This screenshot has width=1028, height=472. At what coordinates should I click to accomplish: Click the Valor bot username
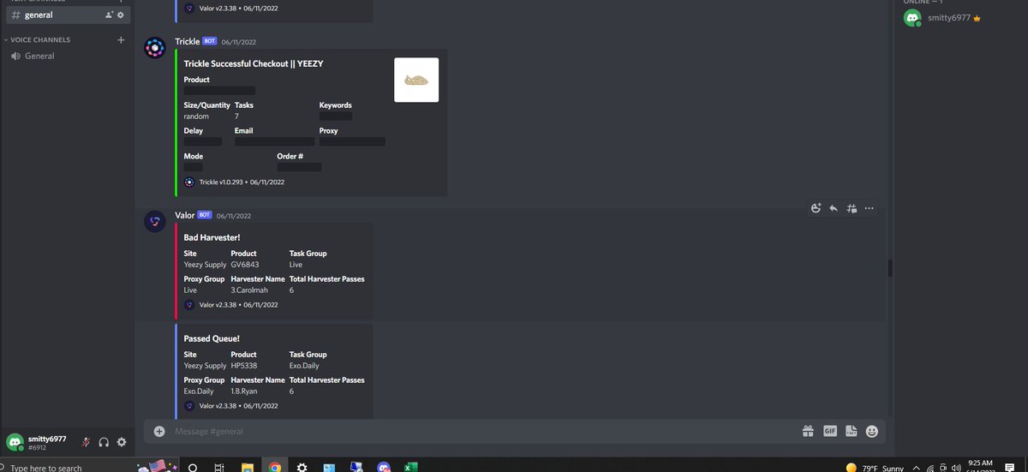pyautogui.click(x=184, y=215)
